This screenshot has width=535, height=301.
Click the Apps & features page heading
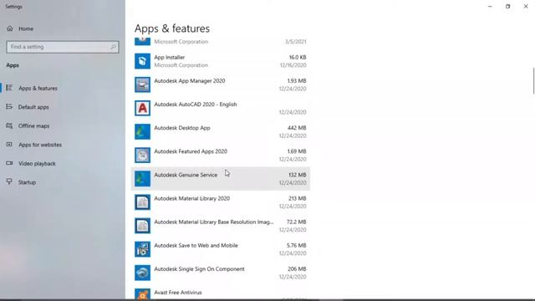[172, 28]
